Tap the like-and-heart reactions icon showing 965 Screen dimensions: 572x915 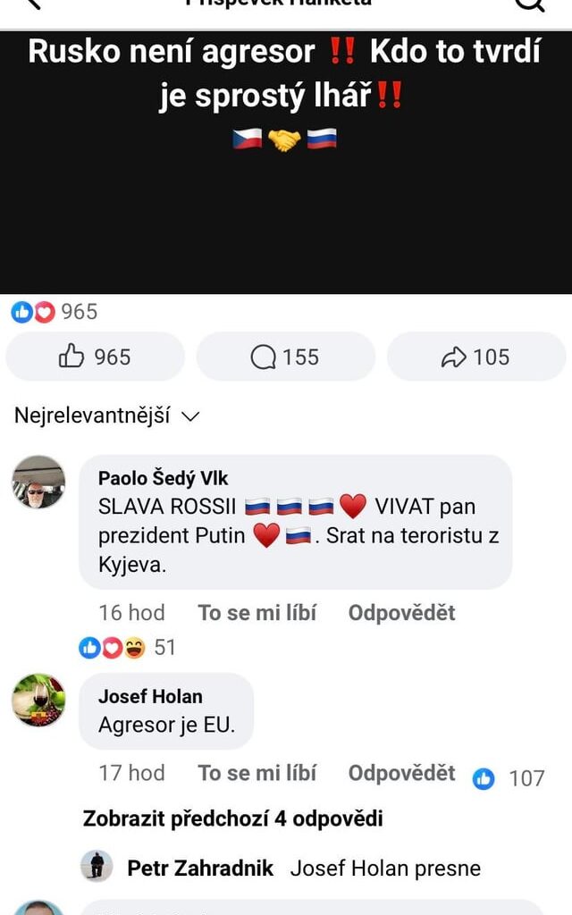point(30,312)
